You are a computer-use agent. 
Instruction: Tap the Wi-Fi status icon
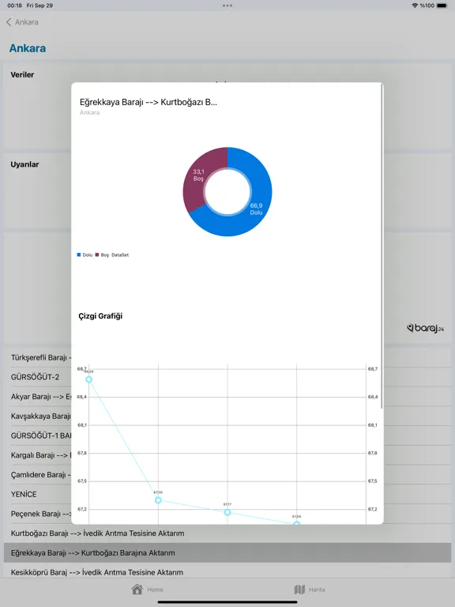point(415,6)
